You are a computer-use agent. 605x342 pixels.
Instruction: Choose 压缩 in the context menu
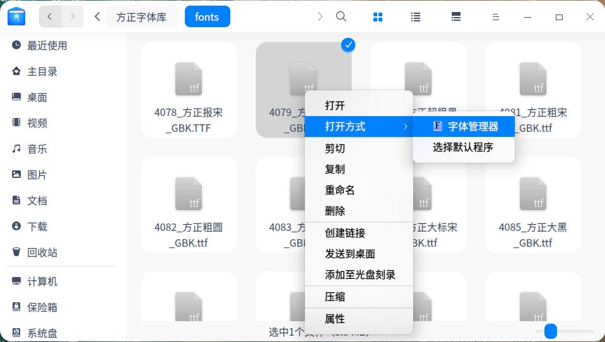click(359, 297)
